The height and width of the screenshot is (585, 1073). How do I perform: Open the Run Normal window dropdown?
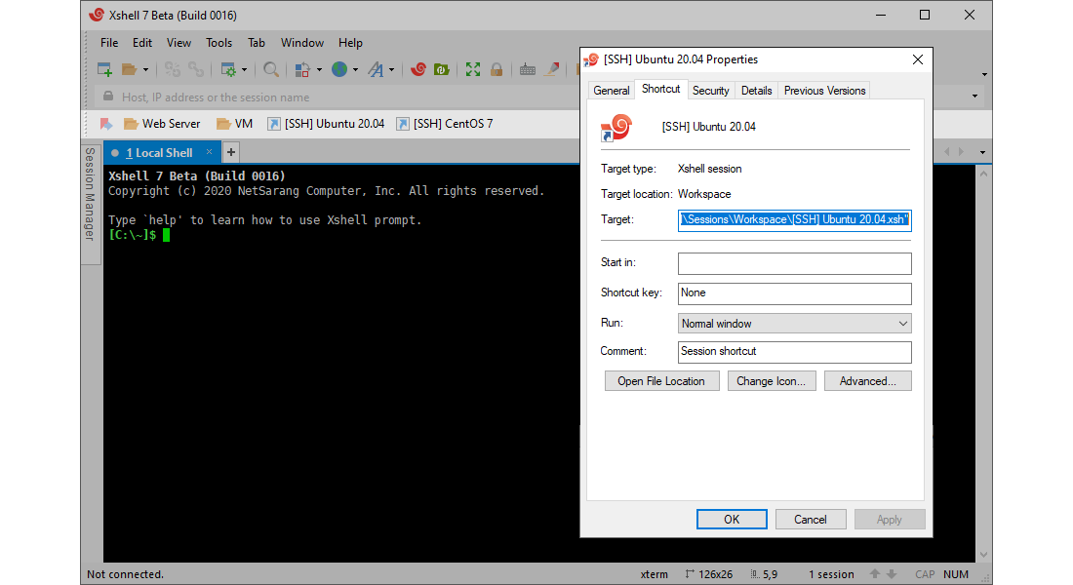coord(794,324)
